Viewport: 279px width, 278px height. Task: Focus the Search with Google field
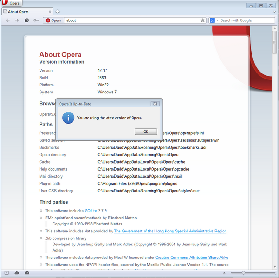tap(247, 20)
